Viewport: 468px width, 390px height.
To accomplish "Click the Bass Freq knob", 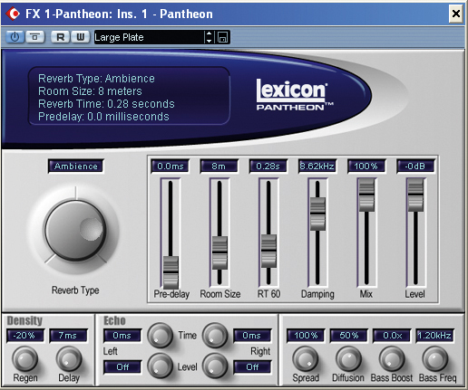I will (x=435, y=358).
